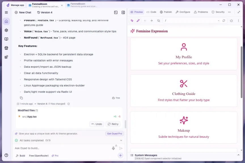Screen dimensions: 245x163
Task: Start voice input with the microphone
Action: (x=113, y=148)
